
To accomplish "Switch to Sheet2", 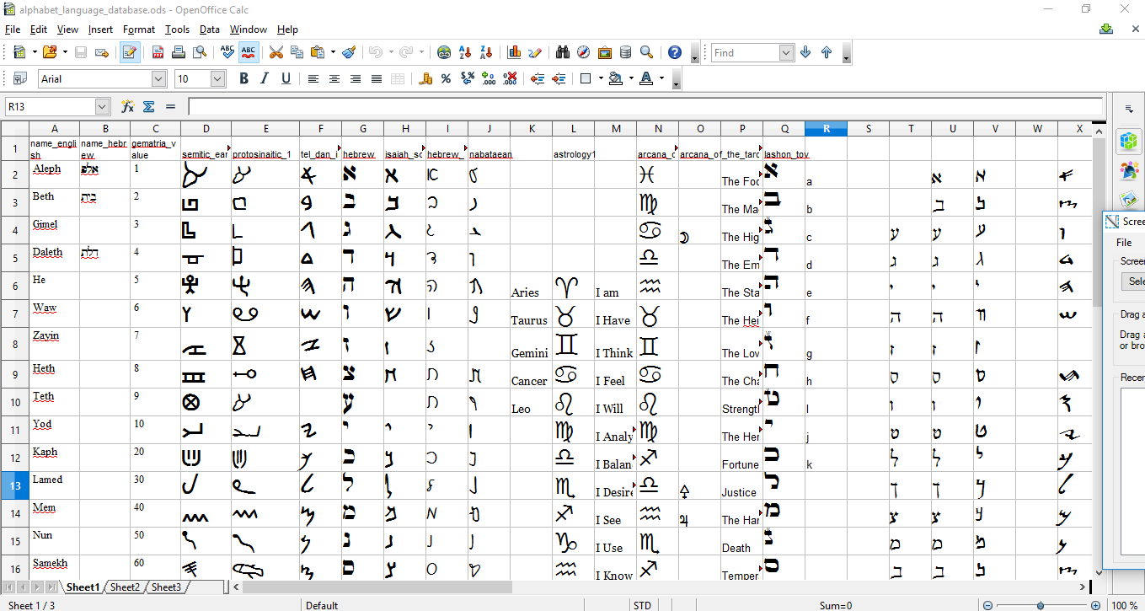I will (123, 587).
